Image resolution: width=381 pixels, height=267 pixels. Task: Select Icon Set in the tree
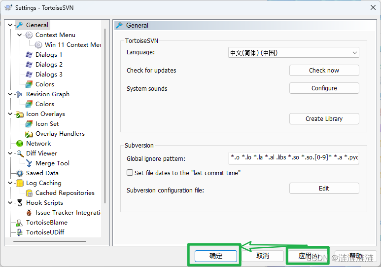pos(47,124)
